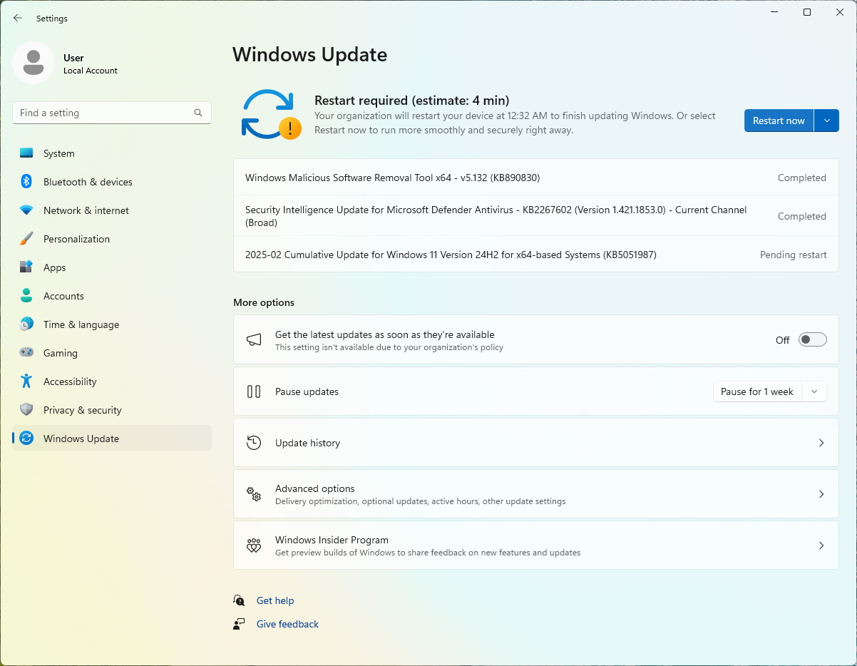Screen dimensions: 857x666
Task: Click the Windows Update sidebar icon
Action: (26, 439)
